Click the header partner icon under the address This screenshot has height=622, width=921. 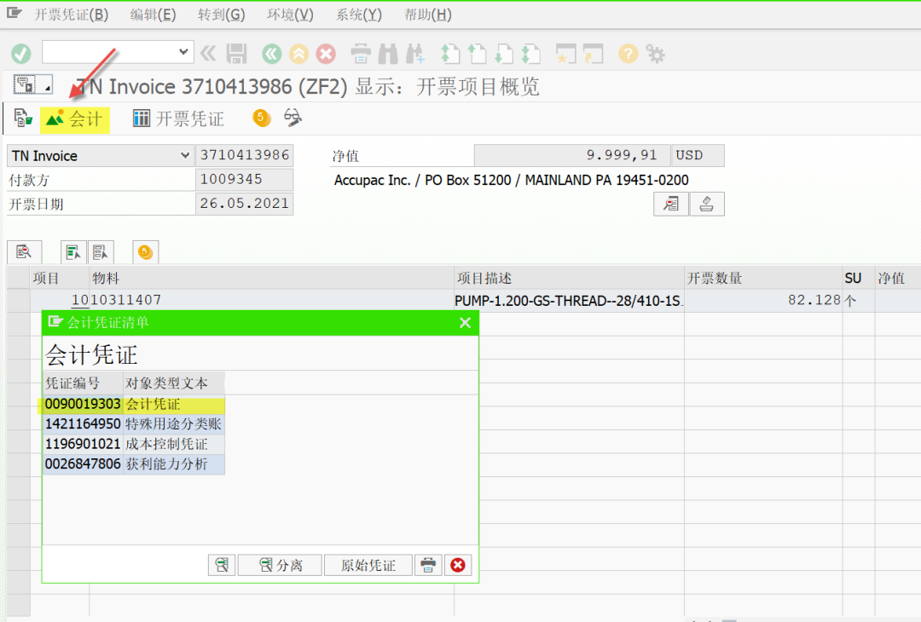point(671,204)
